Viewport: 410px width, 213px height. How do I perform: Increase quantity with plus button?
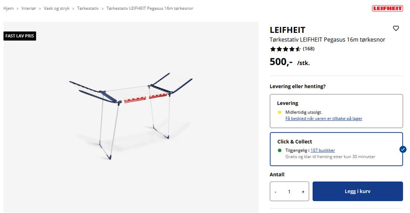pos(303,192)
